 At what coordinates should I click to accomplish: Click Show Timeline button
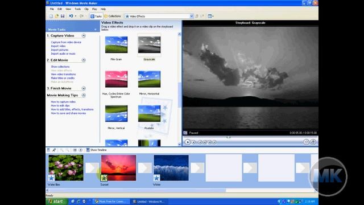(96, 150)
